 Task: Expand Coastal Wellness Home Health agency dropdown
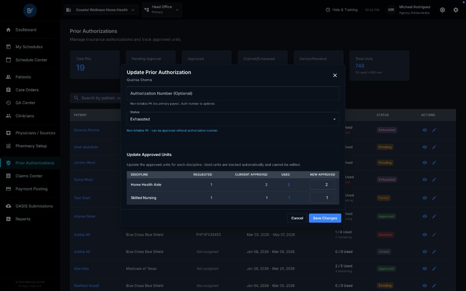pyautogui.click(x=101, y=10)
